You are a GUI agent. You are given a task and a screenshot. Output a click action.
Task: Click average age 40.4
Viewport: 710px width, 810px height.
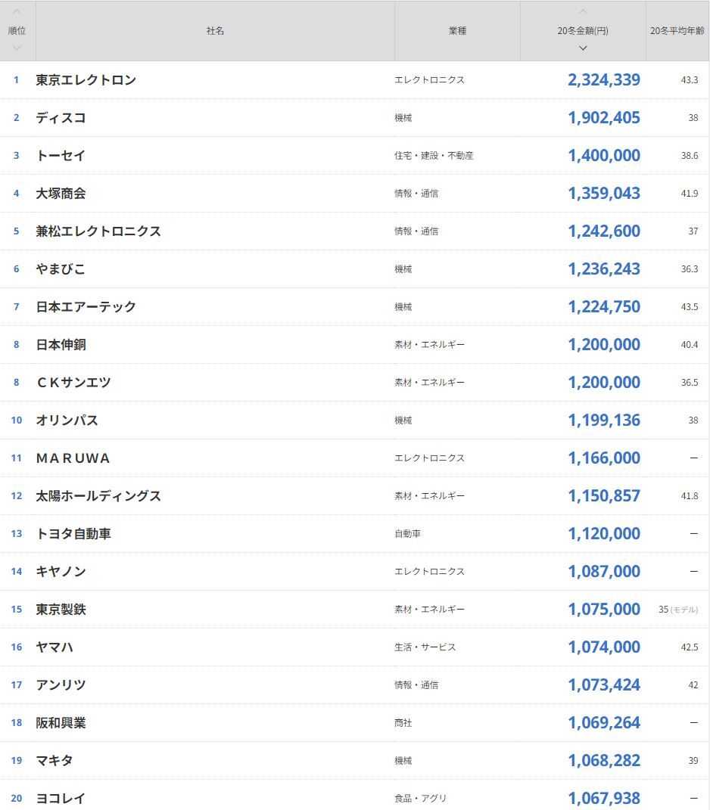click(x=690, y=345)
